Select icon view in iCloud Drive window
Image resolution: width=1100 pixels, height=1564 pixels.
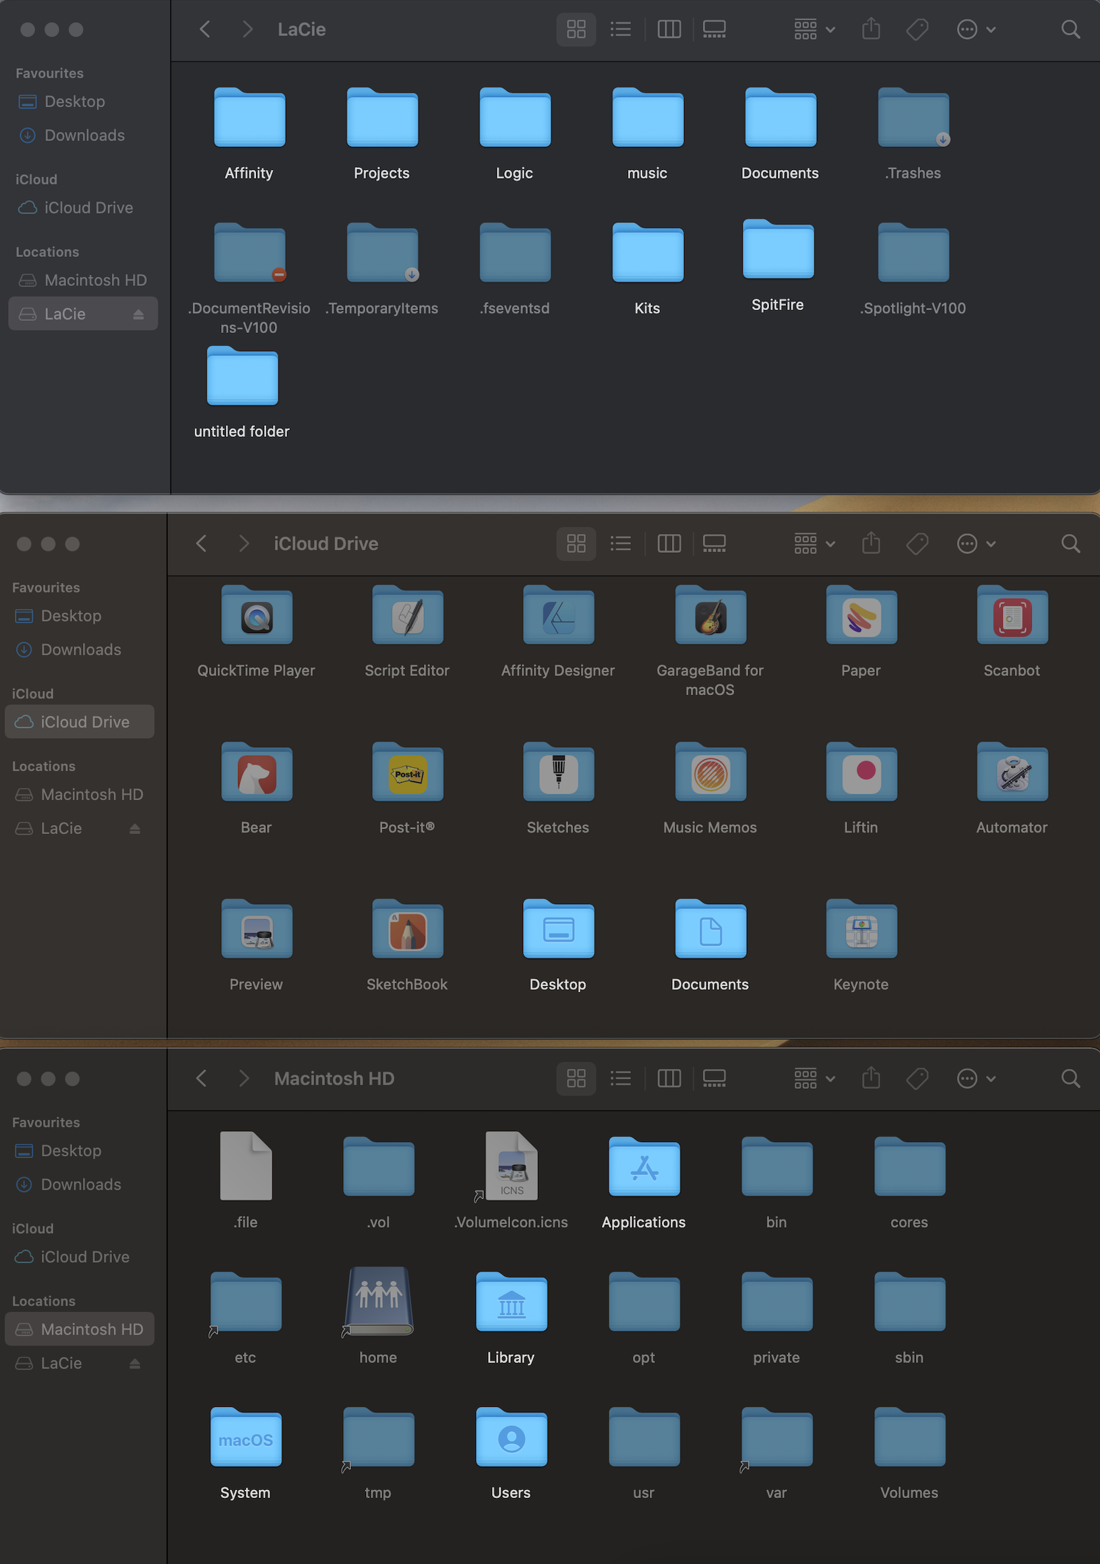(576, 543)
